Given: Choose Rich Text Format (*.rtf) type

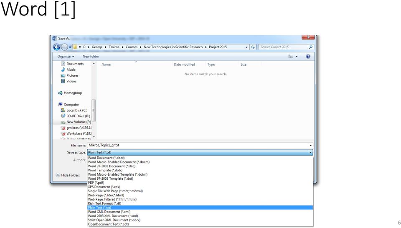Looking at the screenshot, I should 200,203.
